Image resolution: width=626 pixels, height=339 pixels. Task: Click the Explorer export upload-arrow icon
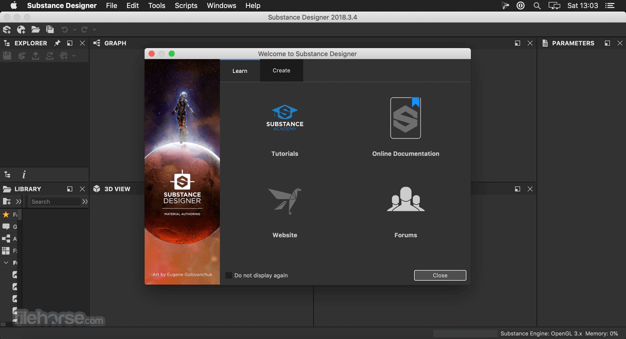[x=35, y=55]
